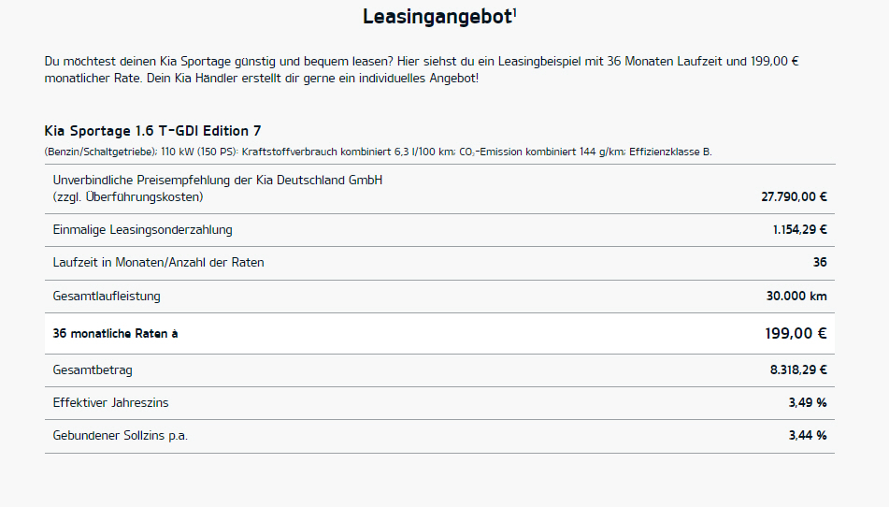
Task: Select the Einmalige Leasingsonderzahlung row
Action: coord(439,230)
